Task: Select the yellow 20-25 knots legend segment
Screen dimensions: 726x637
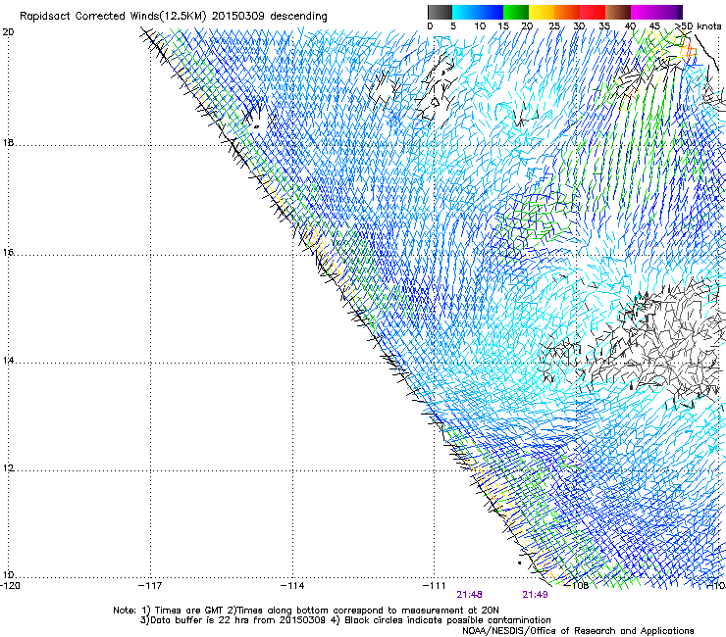Action: pos(542,12)
